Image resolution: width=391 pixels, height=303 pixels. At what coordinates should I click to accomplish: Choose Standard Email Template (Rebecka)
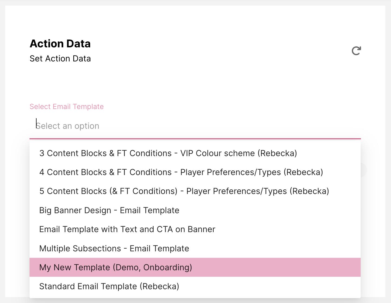[109, 286]
